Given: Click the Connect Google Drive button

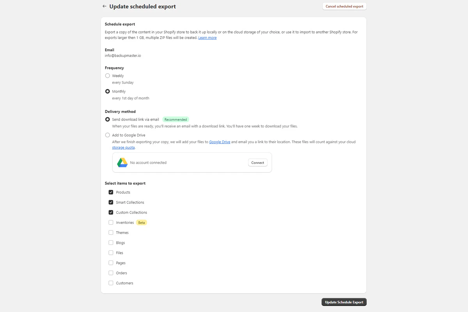Looking at the screenshot, I should coord(258,163).
